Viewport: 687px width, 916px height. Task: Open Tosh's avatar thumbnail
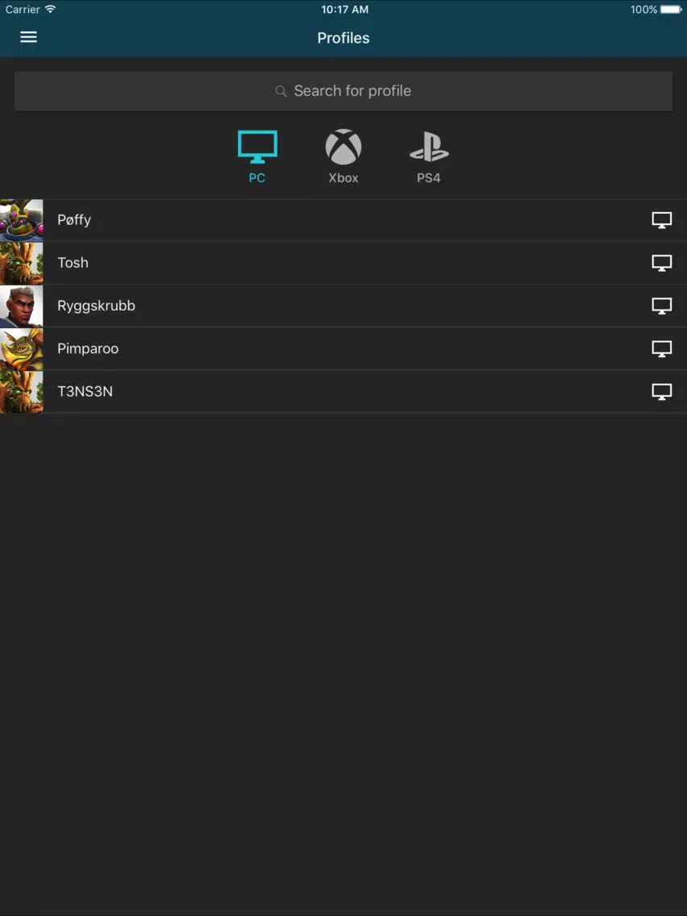(x=22, y=263)
